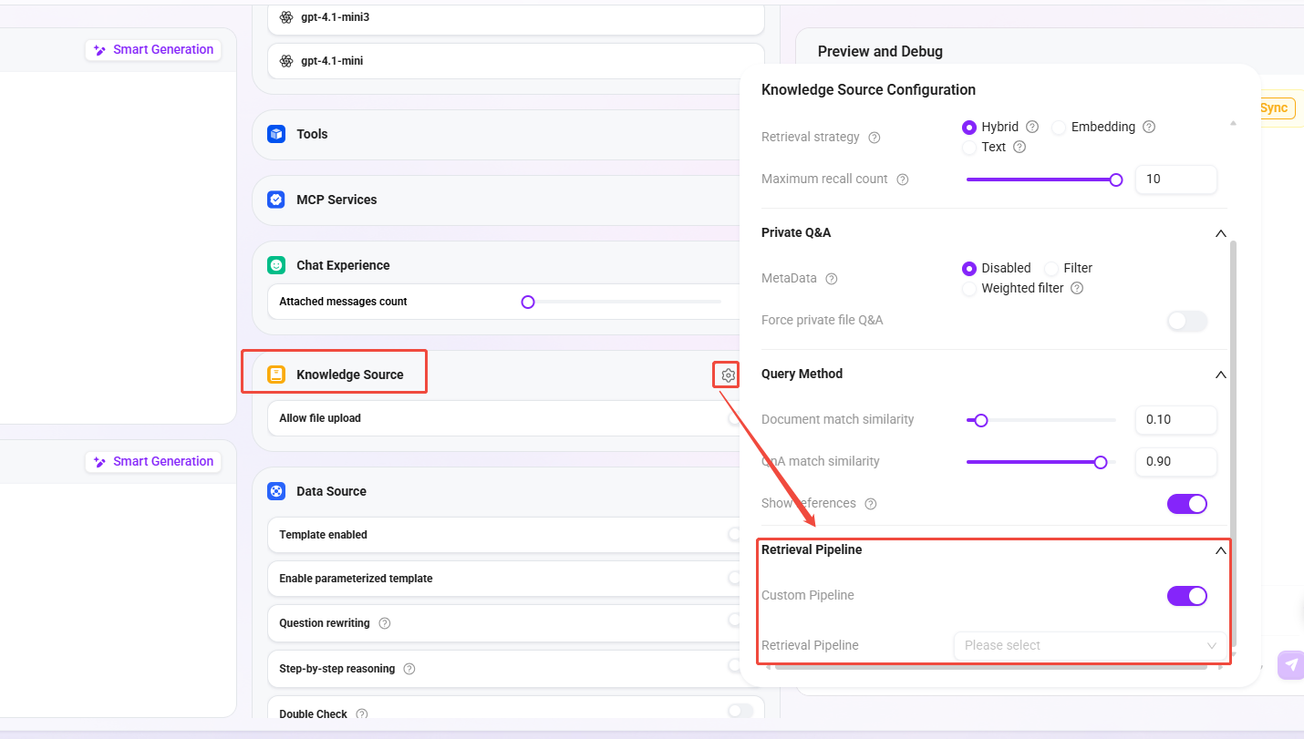Open help icon next to Double Check
The height and width of the screenshot is (739, 1304).
point(362,714)
